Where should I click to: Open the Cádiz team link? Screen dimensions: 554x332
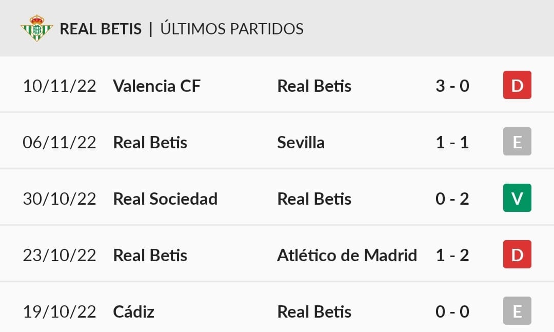133,311
